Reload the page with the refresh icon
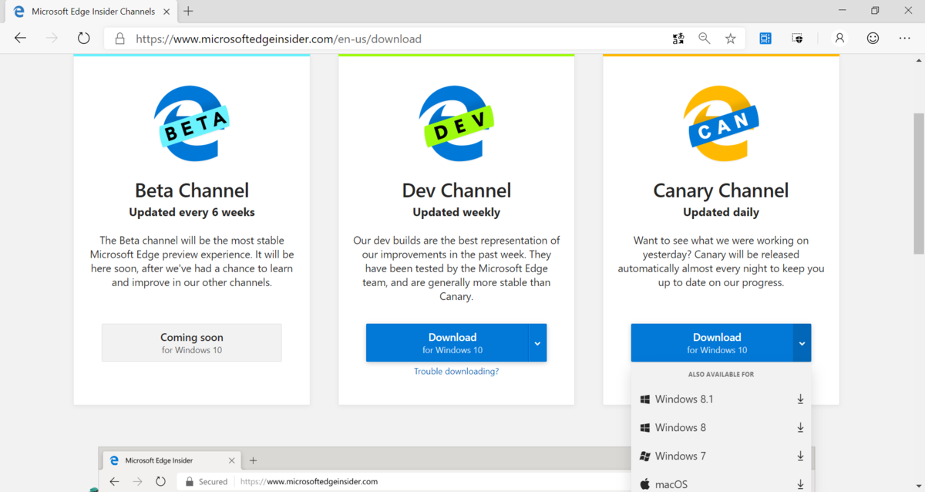 [x=83, y=38]
